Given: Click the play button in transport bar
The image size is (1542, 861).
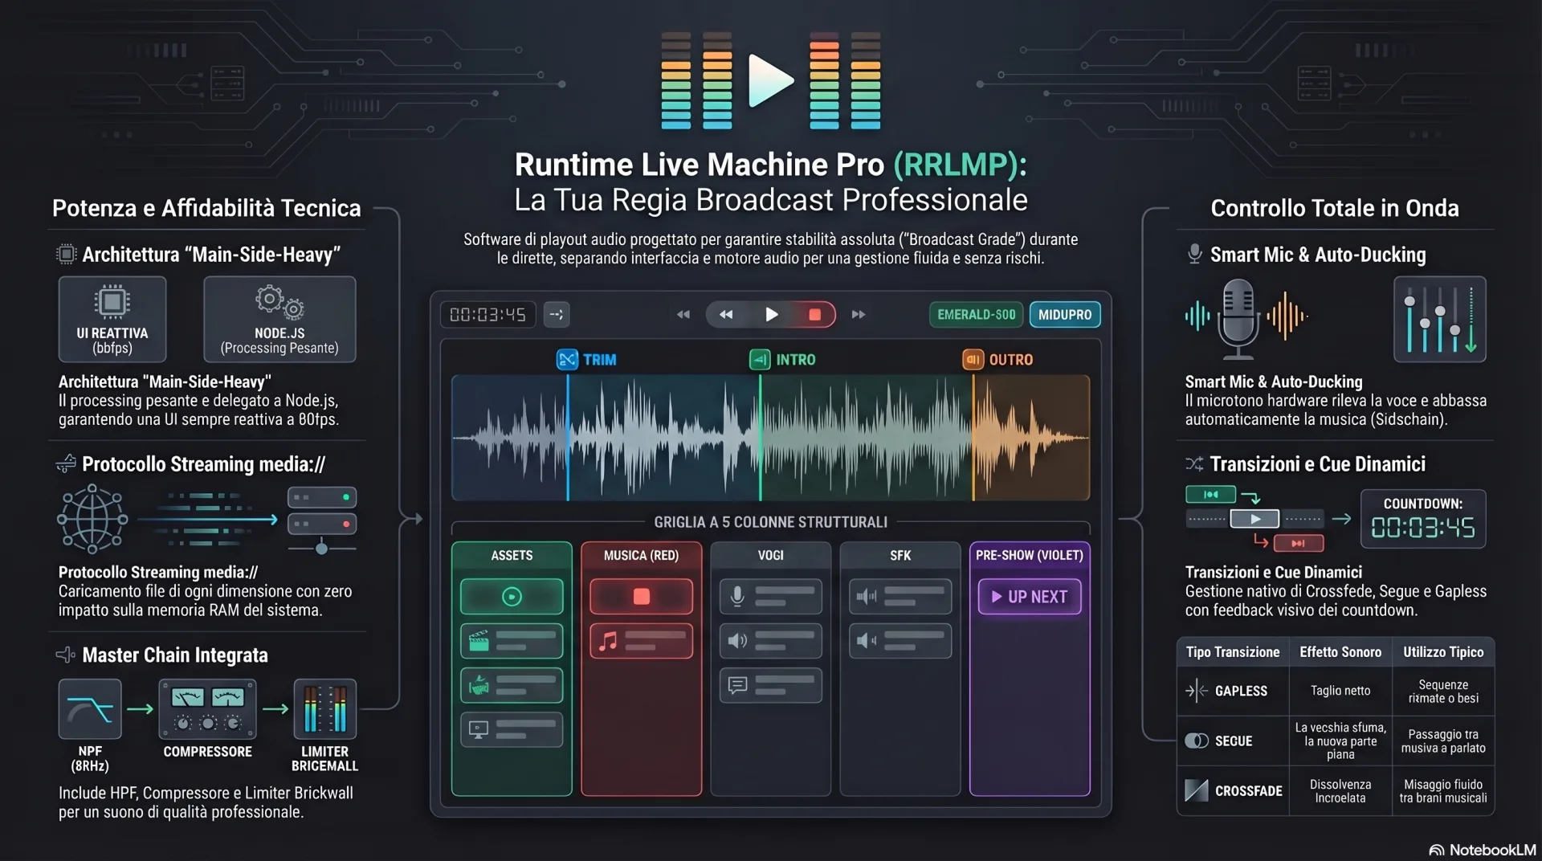Looking at the screenshot, I should click(x=771, y=314).
